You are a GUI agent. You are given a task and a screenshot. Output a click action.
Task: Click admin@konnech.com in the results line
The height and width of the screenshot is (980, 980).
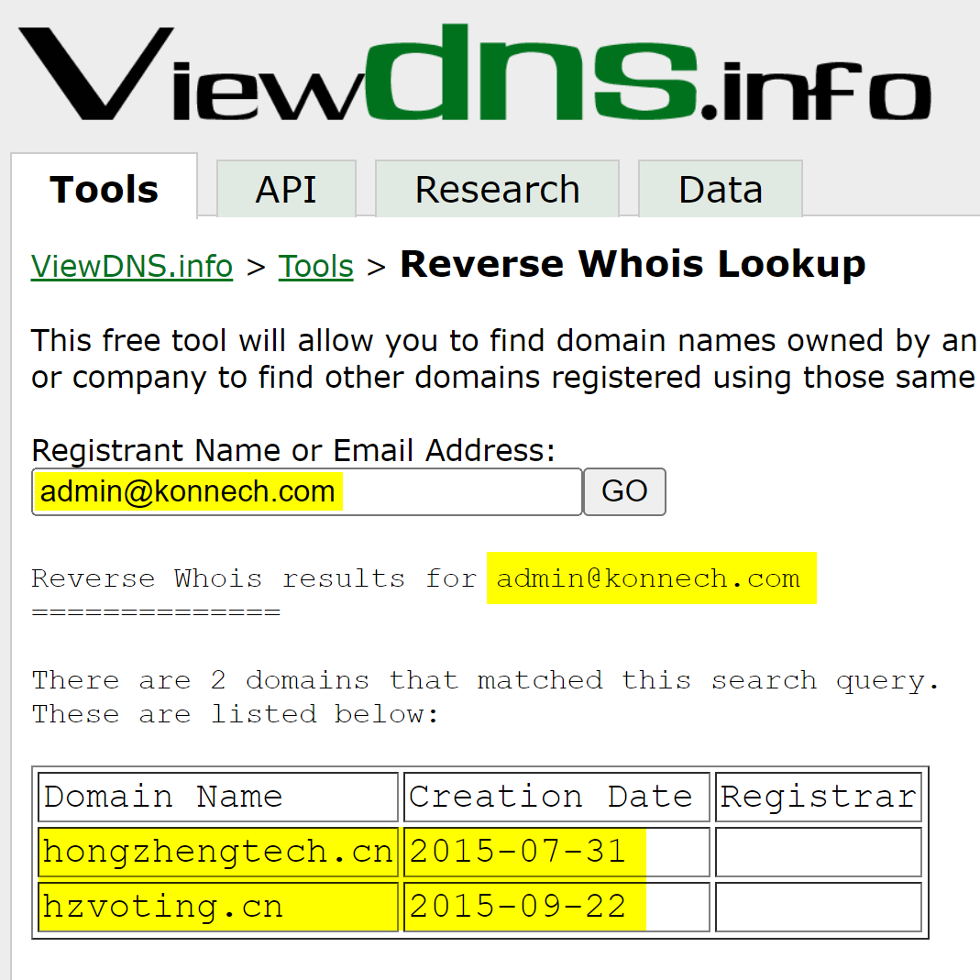click(x=649, y=578)
